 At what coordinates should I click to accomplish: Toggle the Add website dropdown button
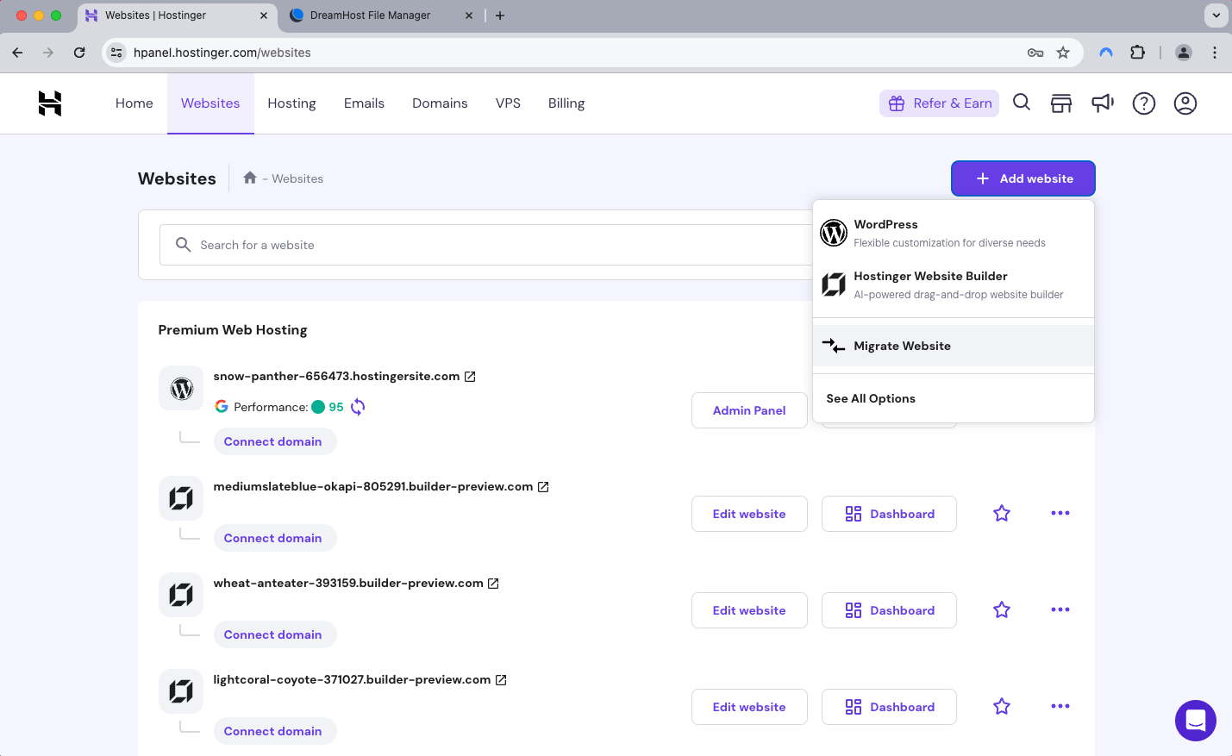pos(1023,178)
